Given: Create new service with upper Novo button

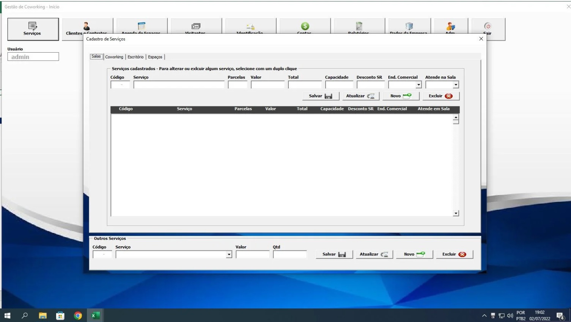Looking at the screenshot, I should 401,96.
